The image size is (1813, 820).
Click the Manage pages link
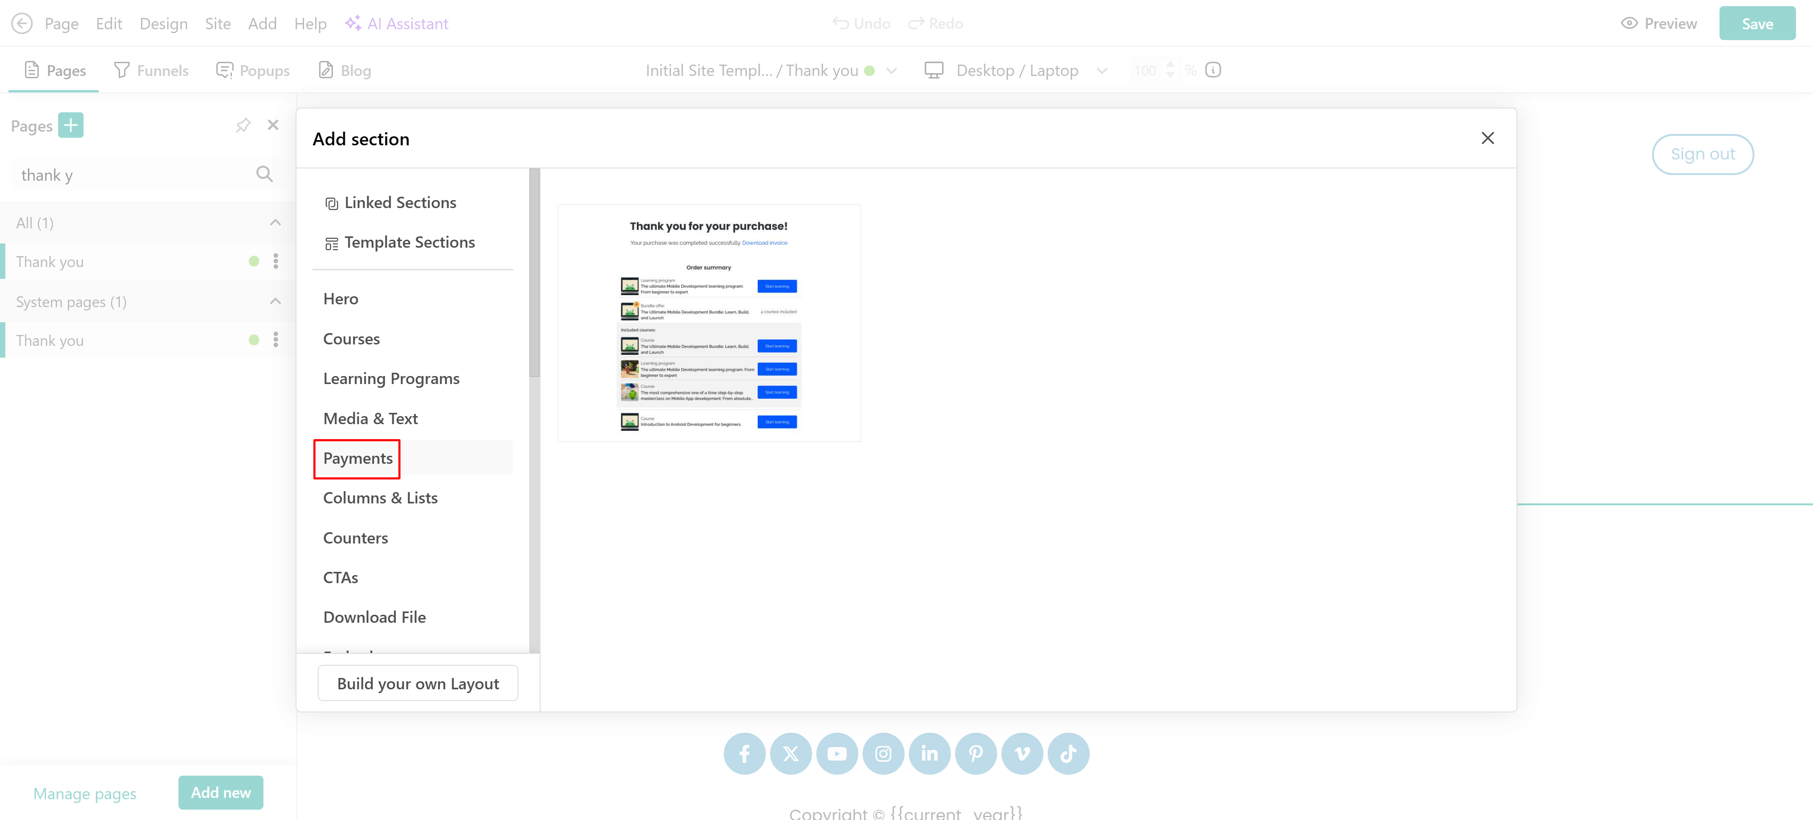[x=85, y=793]
